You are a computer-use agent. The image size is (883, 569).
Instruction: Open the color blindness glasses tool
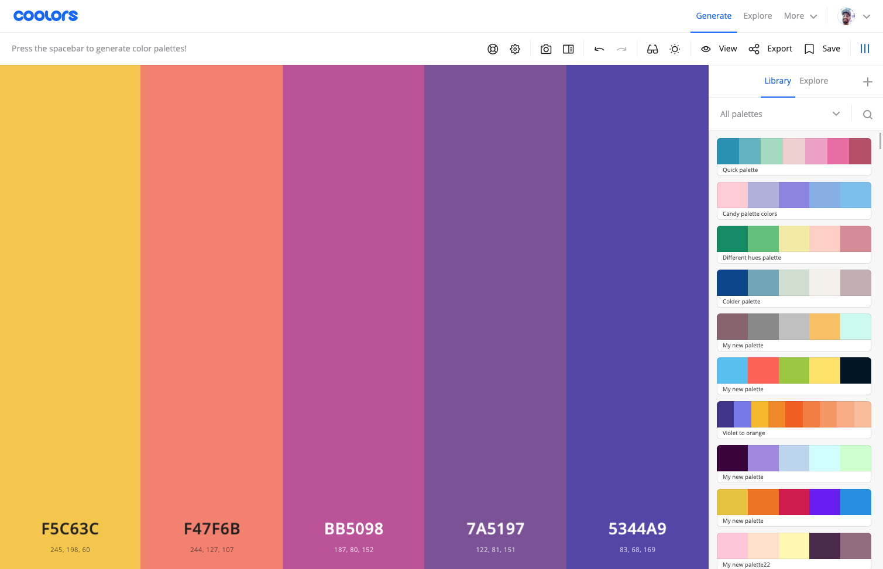point(652,49)
